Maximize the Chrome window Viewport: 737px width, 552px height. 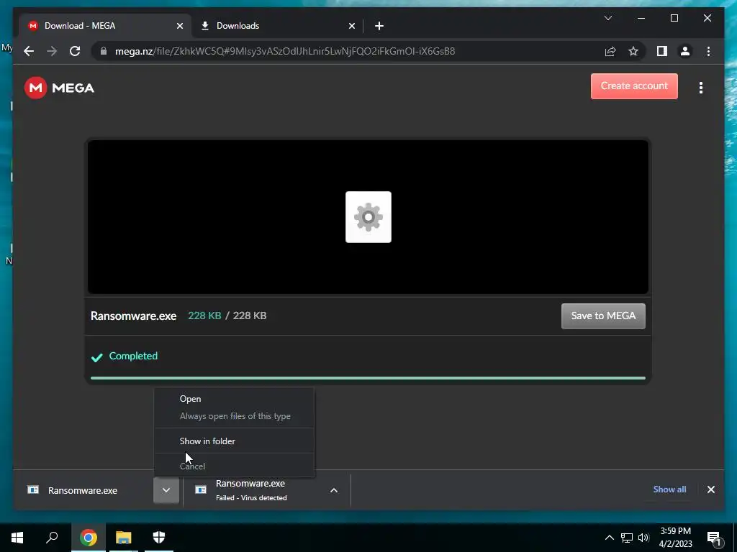[x=674, y=18]
